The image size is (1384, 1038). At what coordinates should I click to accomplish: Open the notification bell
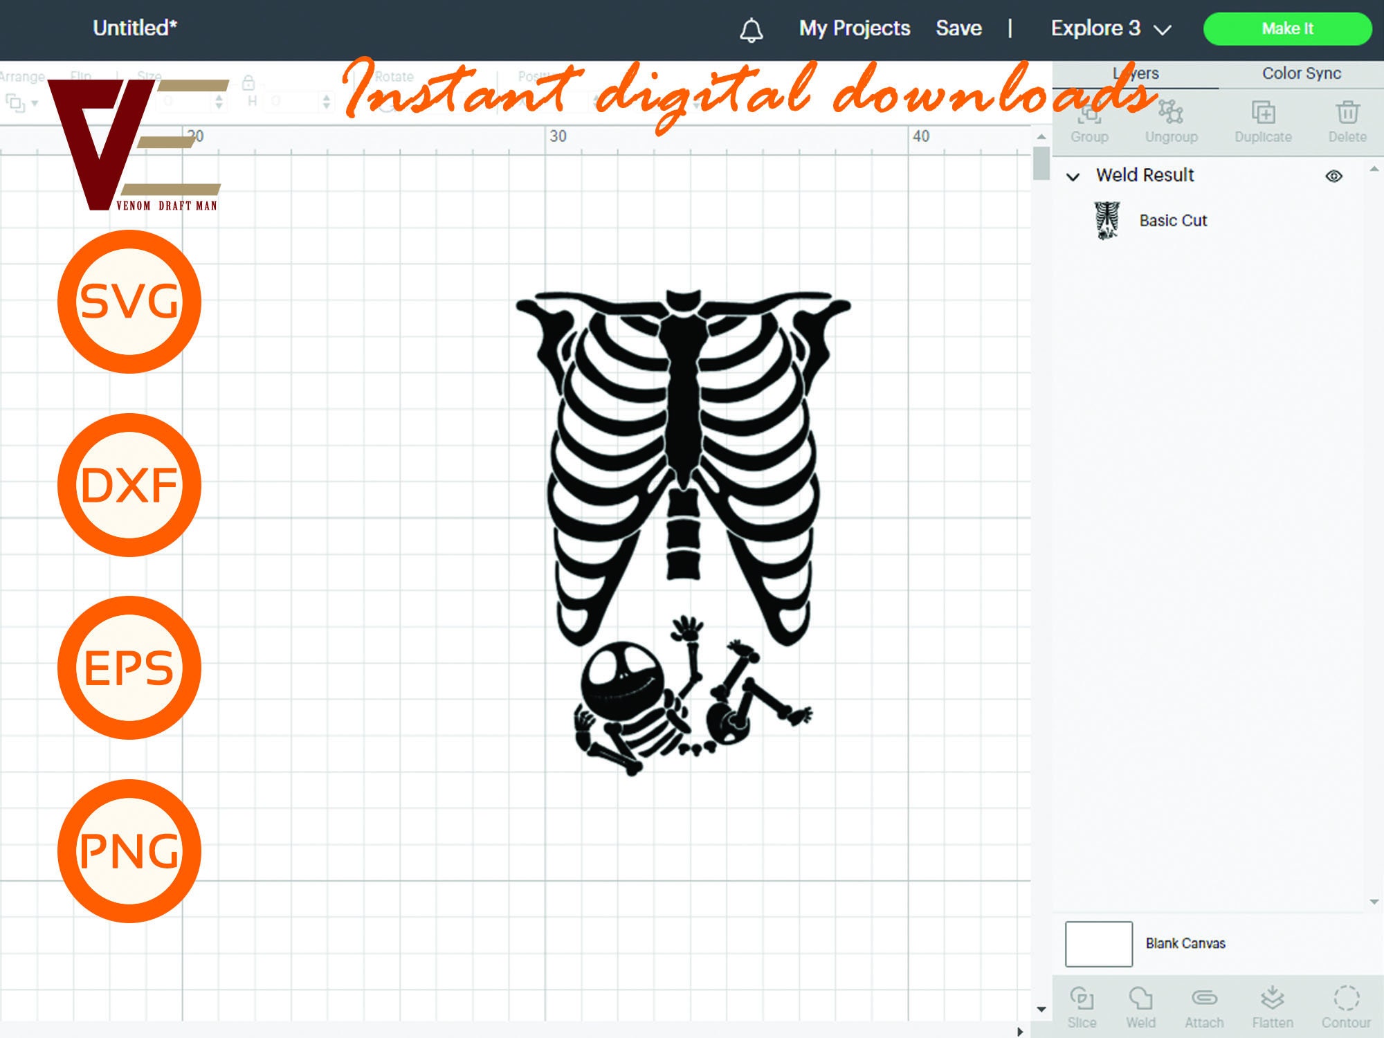click(752, 29)
